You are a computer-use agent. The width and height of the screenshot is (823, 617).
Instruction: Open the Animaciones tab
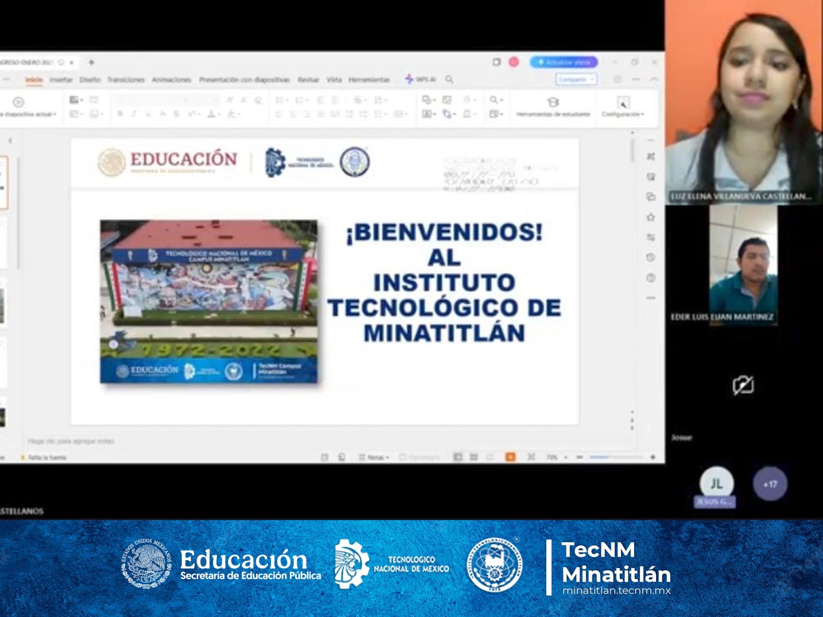click(171, 80)
